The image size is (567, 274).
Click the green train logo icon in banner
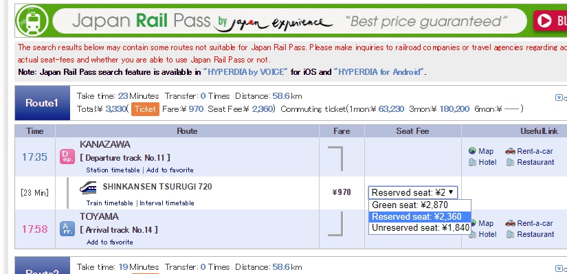coord(32,20)
